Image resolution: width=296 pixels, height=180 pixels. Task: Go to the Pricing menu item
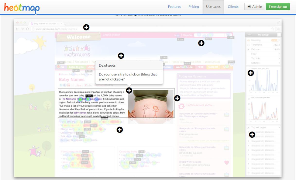pyautogui.click(x=194, y=7)
